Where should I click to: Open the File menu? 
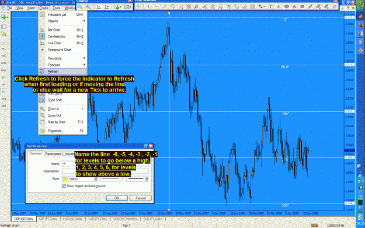9,8
